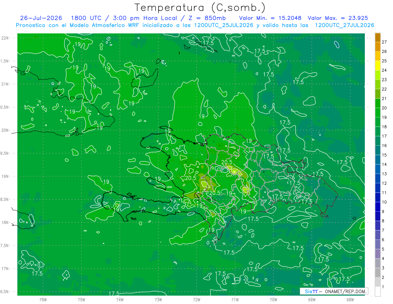Click the valid-until time "1200UTC_27JUL2026"
Image resolution: width=393 pixels, height=304 pixels.
coord(345,25)
